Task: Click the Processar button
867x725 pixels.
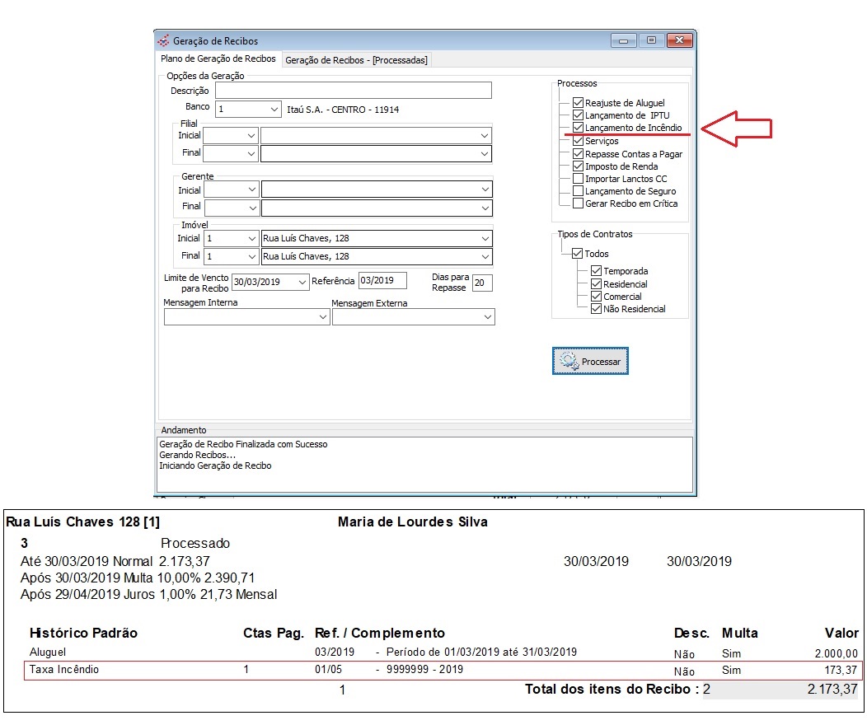Action: pos(590,362)
